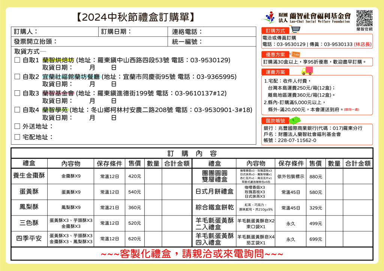This screenshot has width=384, height=271.
Task: Click the 訂購日期 field
Action: pos(133,31)
